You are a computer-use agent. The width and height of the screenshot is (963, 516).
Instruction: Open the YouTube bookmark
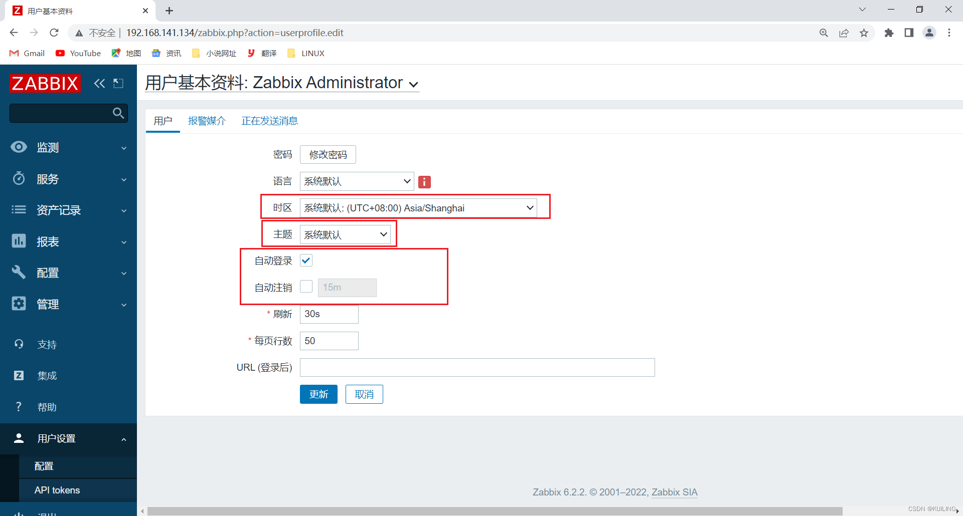[78, 53]
